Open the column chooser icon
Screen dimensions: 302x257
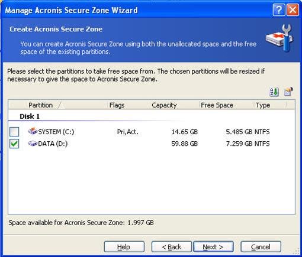[288, 92]
